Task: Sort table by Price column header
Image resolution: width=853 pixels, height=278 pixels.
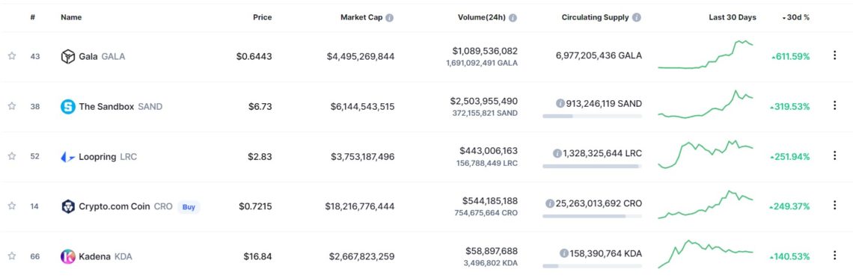Action: click(262, 17)
